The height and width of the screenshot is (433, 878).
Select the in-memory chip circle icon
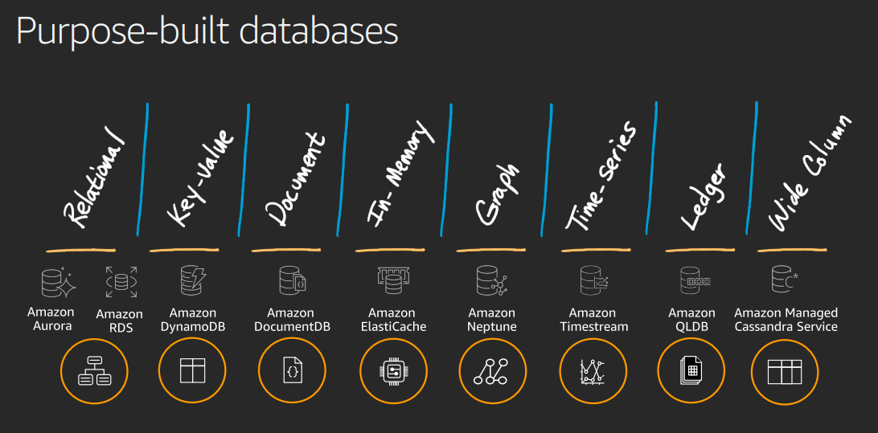point(393,371)
